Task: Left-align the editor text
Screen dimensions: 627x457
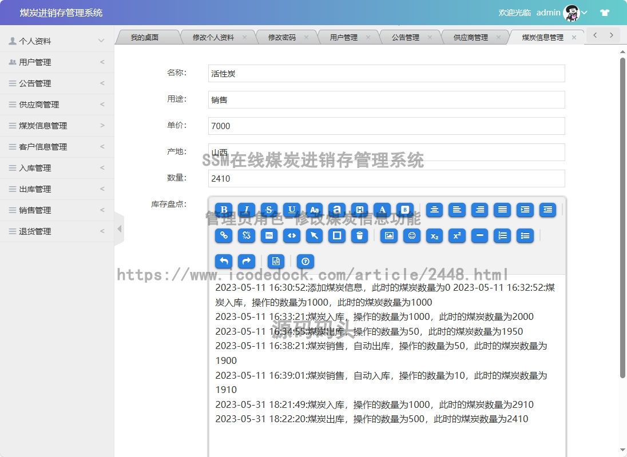Action: pyautogui.click(x=457, y=210)
